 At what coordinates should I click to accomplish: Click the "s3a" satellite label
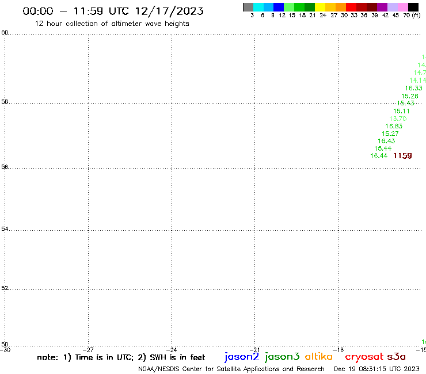tap(397, 357)
